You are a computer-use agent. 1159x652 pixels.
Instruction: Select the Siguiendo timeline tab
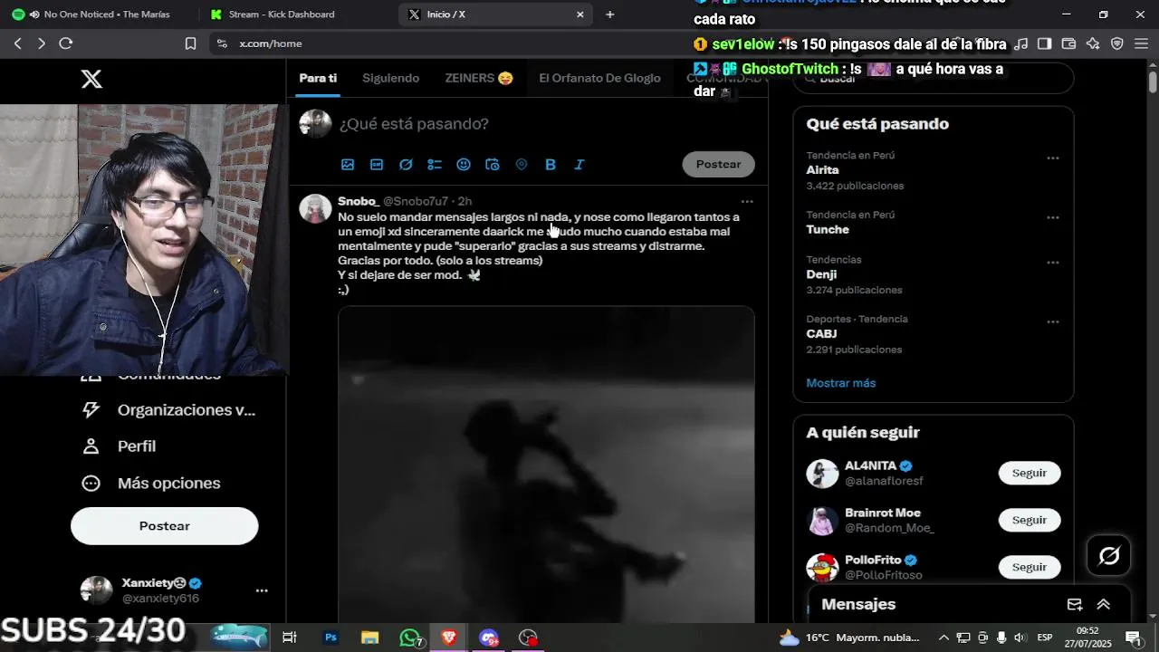tap(390, 78)
